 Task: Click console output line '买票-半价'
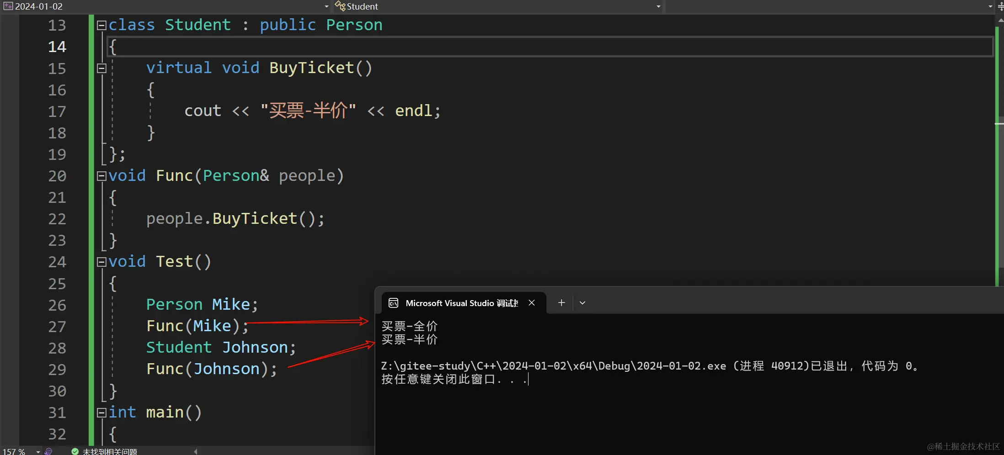pyautogui.click(x=409, y=339)
